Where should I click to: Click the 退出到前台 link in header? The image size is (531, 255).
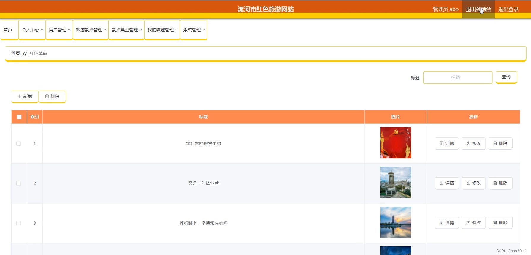click(x=478, y=9)
